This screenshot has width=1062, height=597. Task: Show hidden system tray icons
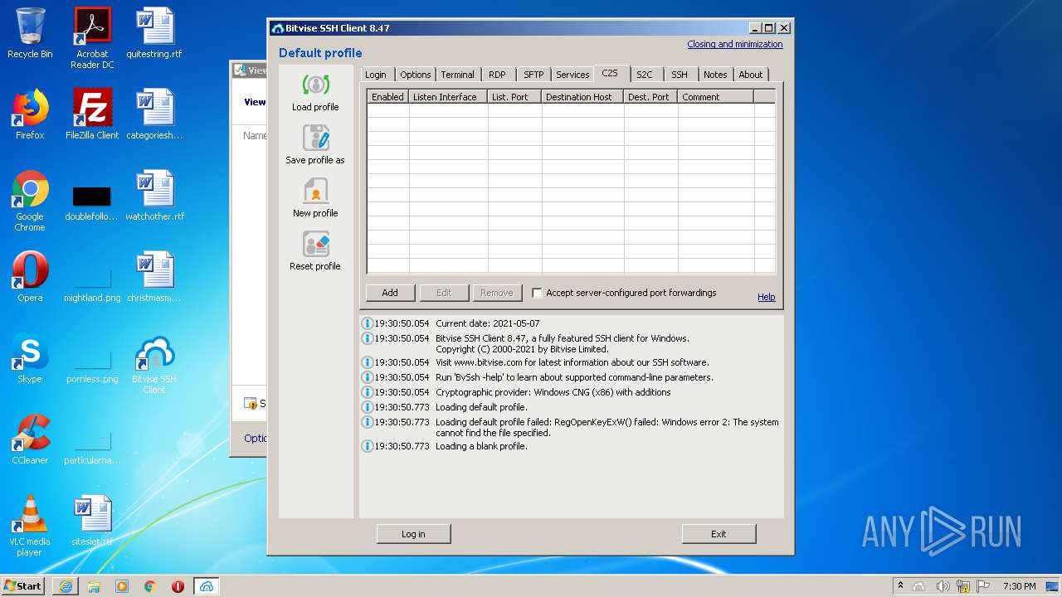coord(900,586)
